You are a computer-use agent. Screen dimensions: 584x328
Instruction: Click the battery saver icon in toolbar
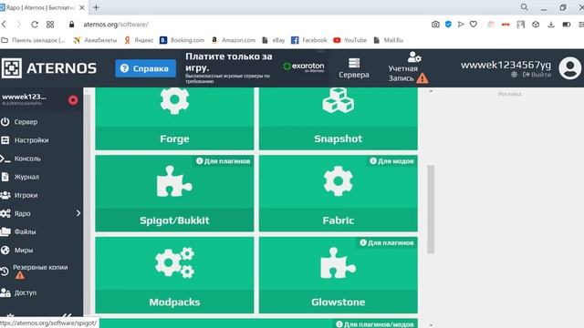tap(566, 25)
